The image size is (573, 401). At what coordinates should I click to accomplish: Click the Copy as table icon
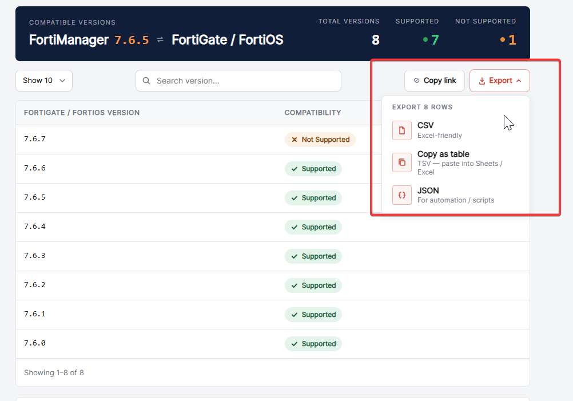click(x=401, y=162)
